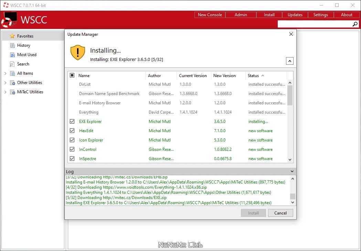Open the Settings menu

click(x=320, y=15)
